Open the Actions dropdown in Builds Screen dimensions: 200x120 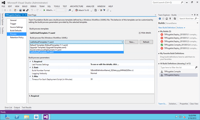tap(181, 28)
